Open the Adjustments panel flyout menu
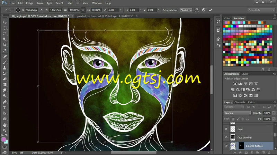277x155 pixels. coord(274,74)
